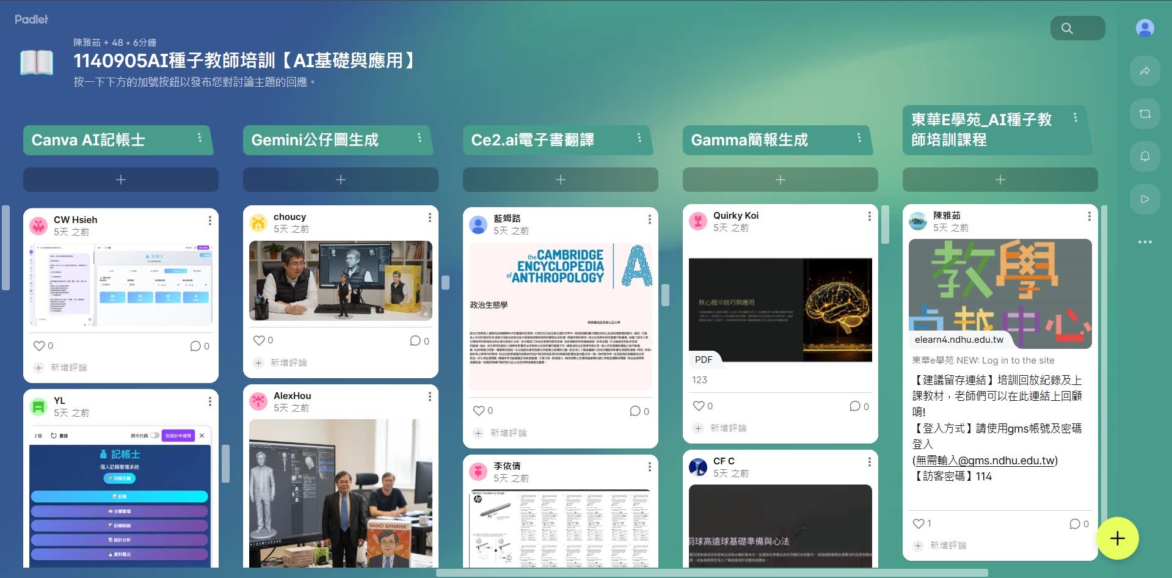The image size is (1172, 578).
Task: Open 藍姆路 post options menu
Action: (650, 219)
